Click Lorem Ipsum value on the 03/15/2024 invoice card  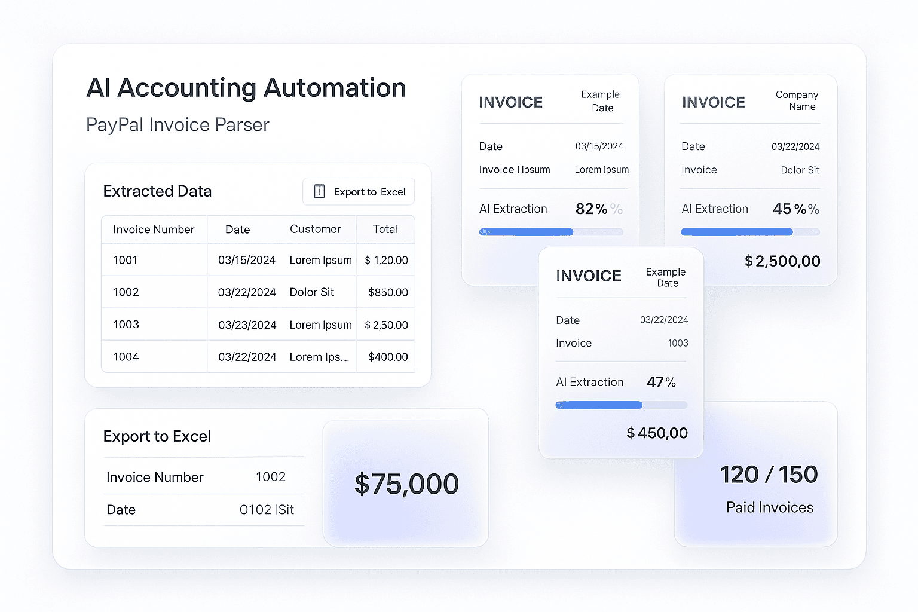pyautogui.click(x=602, y=170)
